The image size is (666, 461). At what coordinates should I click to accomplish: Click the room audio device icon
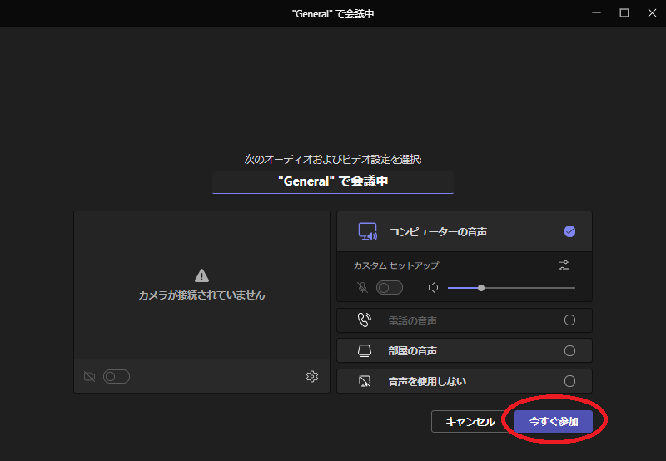pyautogui.click(x=365, y=350)
